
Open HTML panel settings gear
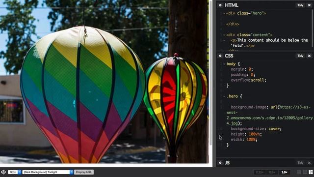[x=220, y=5]
